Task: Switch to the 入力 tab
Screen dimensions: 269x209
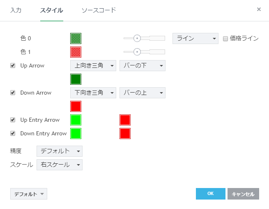Action: [x=16, y=10]
